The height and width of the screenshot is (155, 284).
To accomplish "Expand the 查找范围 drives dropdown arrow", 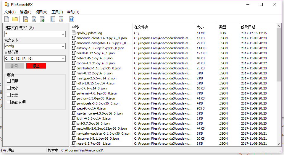I will 63,58.
